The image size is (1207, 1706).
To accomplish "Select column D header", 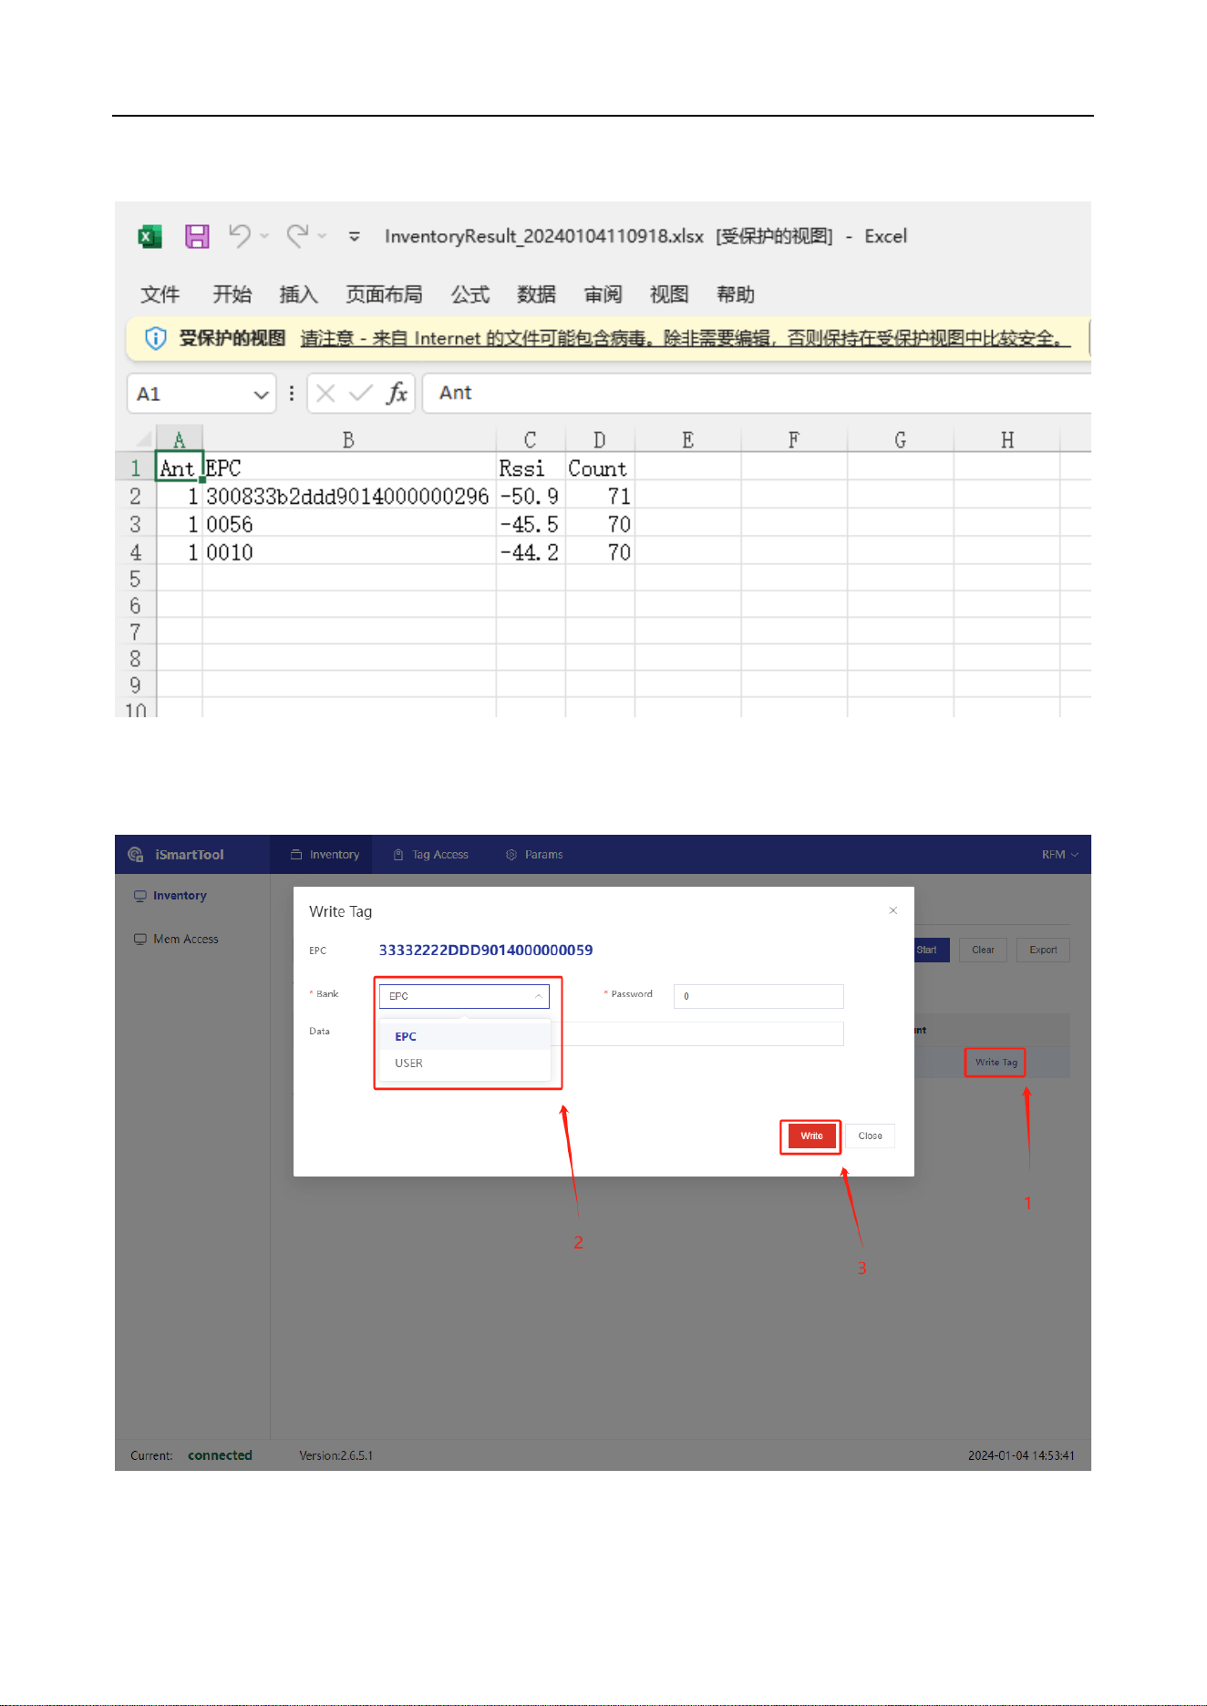I will 600,440.
